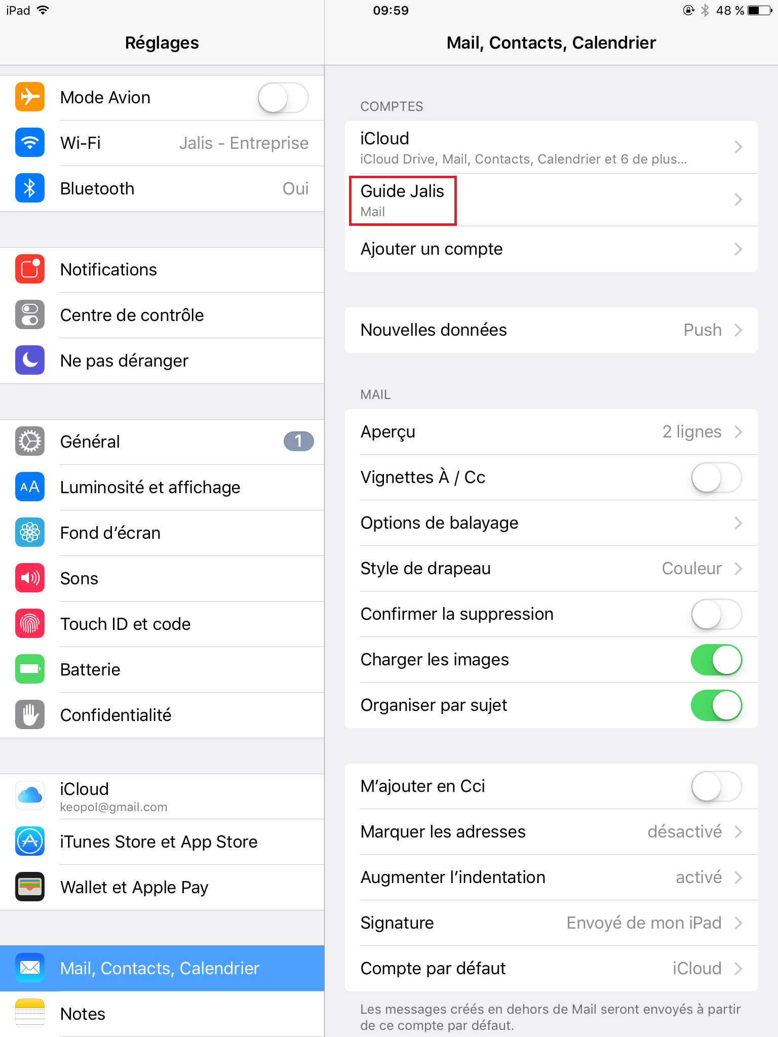Tap the green Batterie icon
778x1037 pixels.
[x=30, y=669]
